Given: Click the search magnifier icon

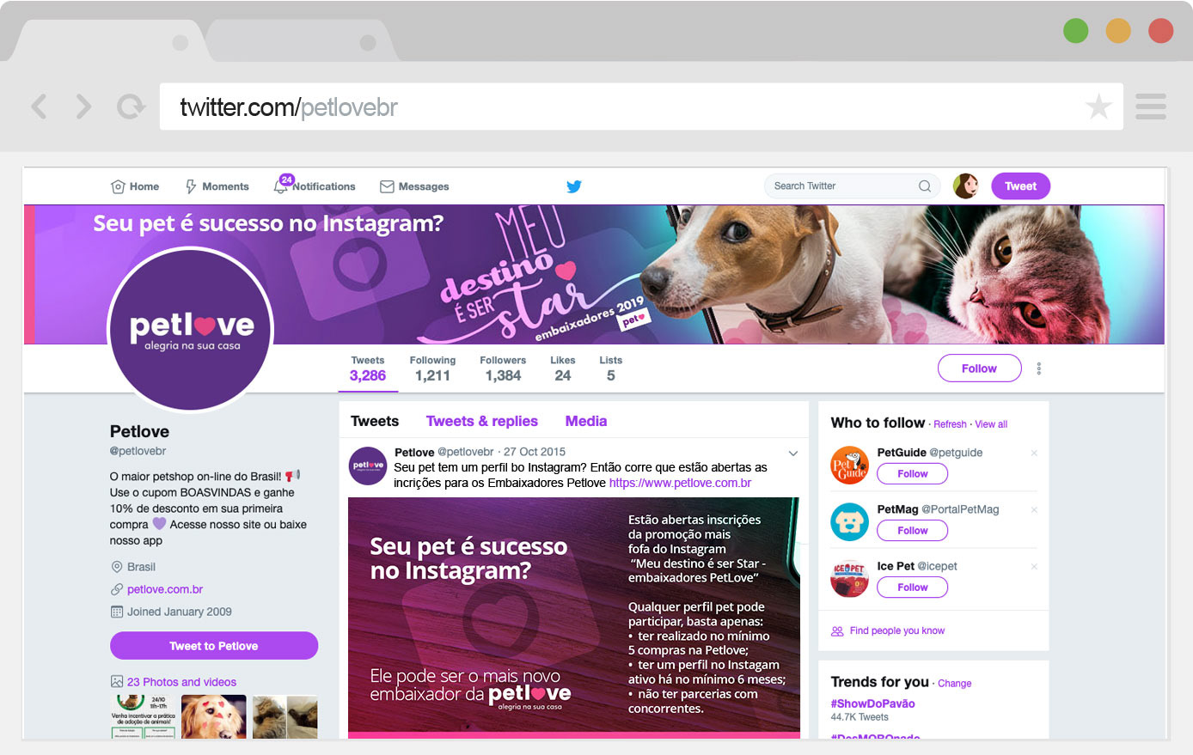Looking at the screenshot, I should pyautogui.click(x=925, y=186).
